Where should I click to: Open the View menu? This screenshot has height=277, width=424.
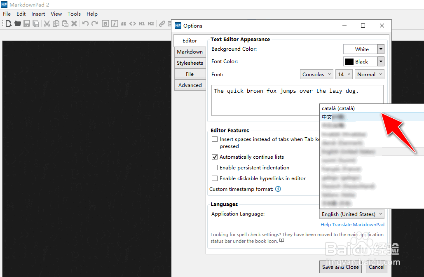[x=56, y=14]
